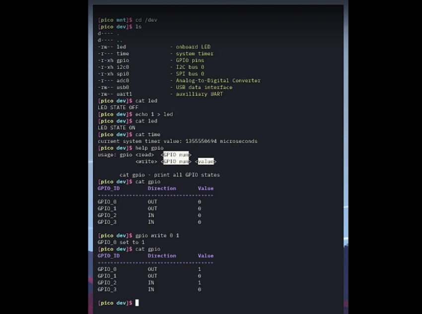Select the Direction column header
422x314 pixels.
(x=162, y=188)
